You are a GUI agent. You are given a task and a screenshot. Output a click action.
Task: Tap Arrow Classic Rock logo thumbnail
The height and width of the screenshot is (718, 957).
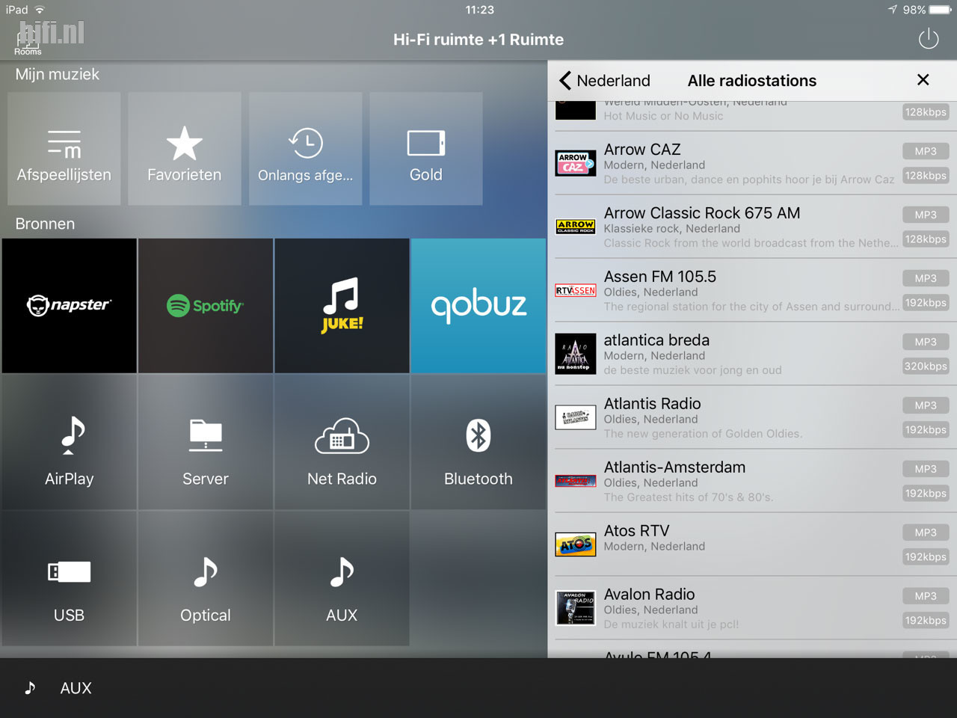point(576,226)
